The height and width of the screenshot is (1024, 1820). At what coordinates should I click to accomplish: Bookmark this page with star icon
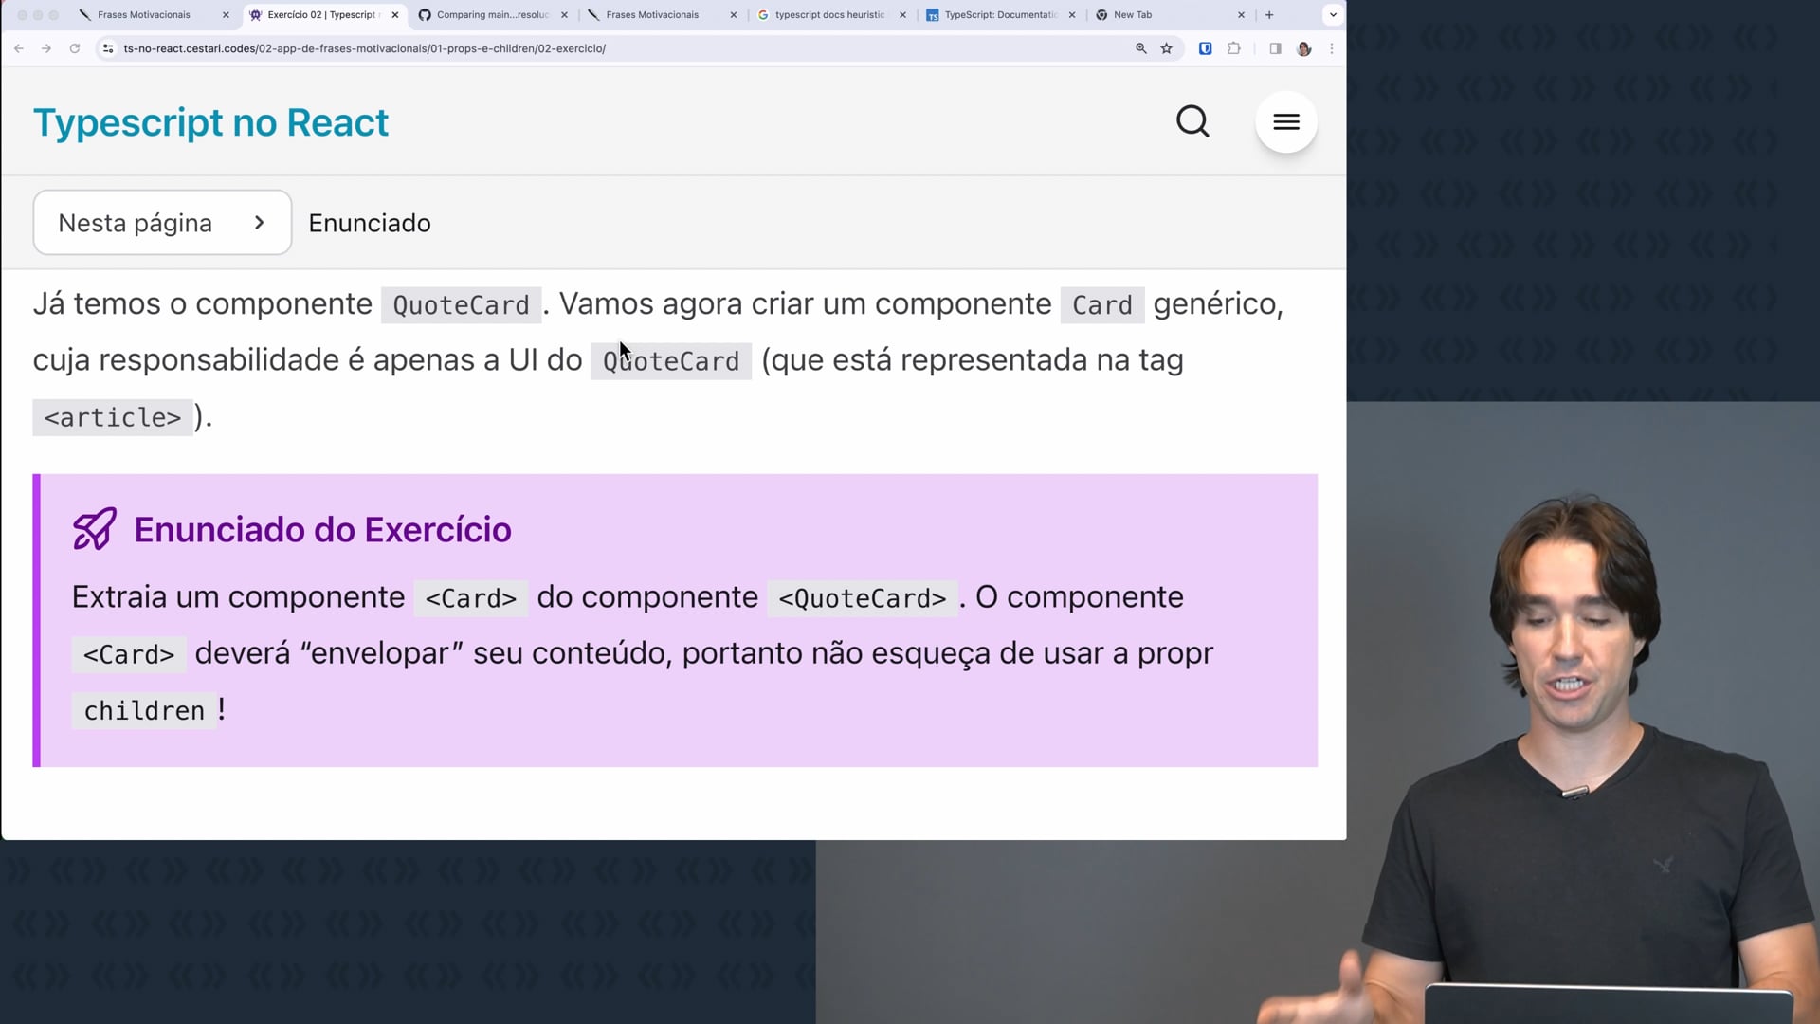(1167, 48)
